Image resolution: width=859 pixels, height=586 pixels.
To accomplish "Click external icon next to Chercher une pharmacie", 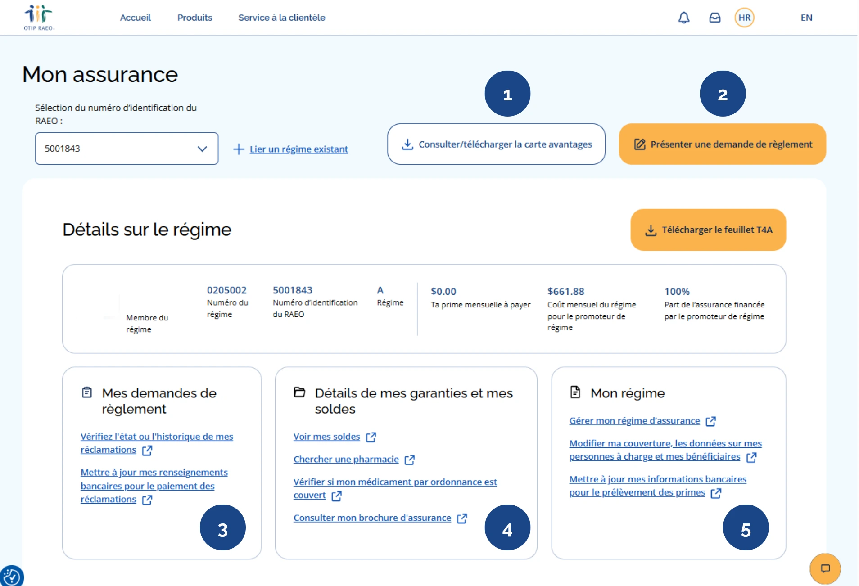I will pos(409,460).
